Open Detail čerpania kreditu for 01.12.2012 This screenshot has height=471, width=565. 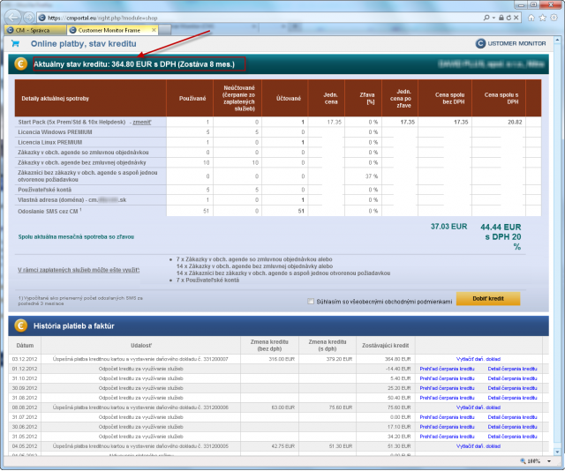(x=512, y=369)
